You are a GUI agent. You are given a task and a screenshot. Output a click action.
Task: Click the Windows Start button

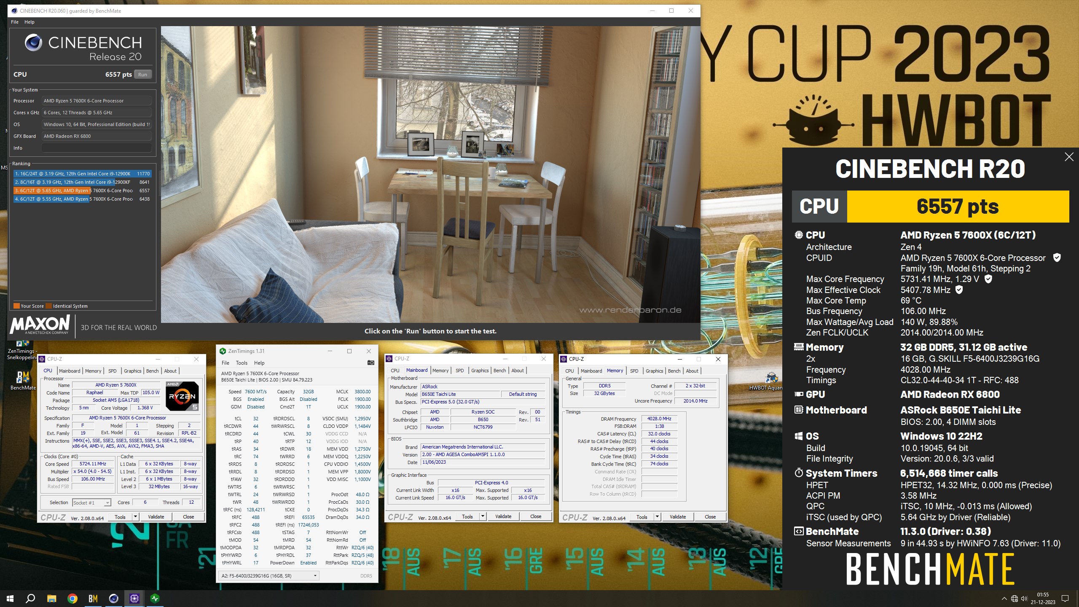10,598
